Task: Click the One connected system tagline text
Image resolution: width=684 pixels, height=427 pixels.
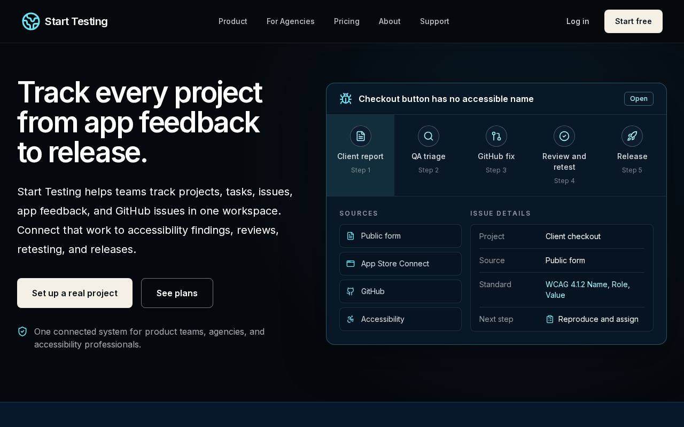Action: pos(150,338)
